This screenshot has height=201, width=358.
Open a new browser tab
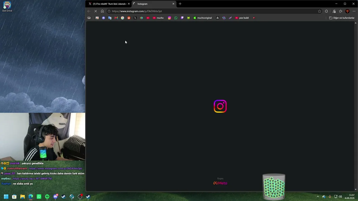click(x=180, y=4)
